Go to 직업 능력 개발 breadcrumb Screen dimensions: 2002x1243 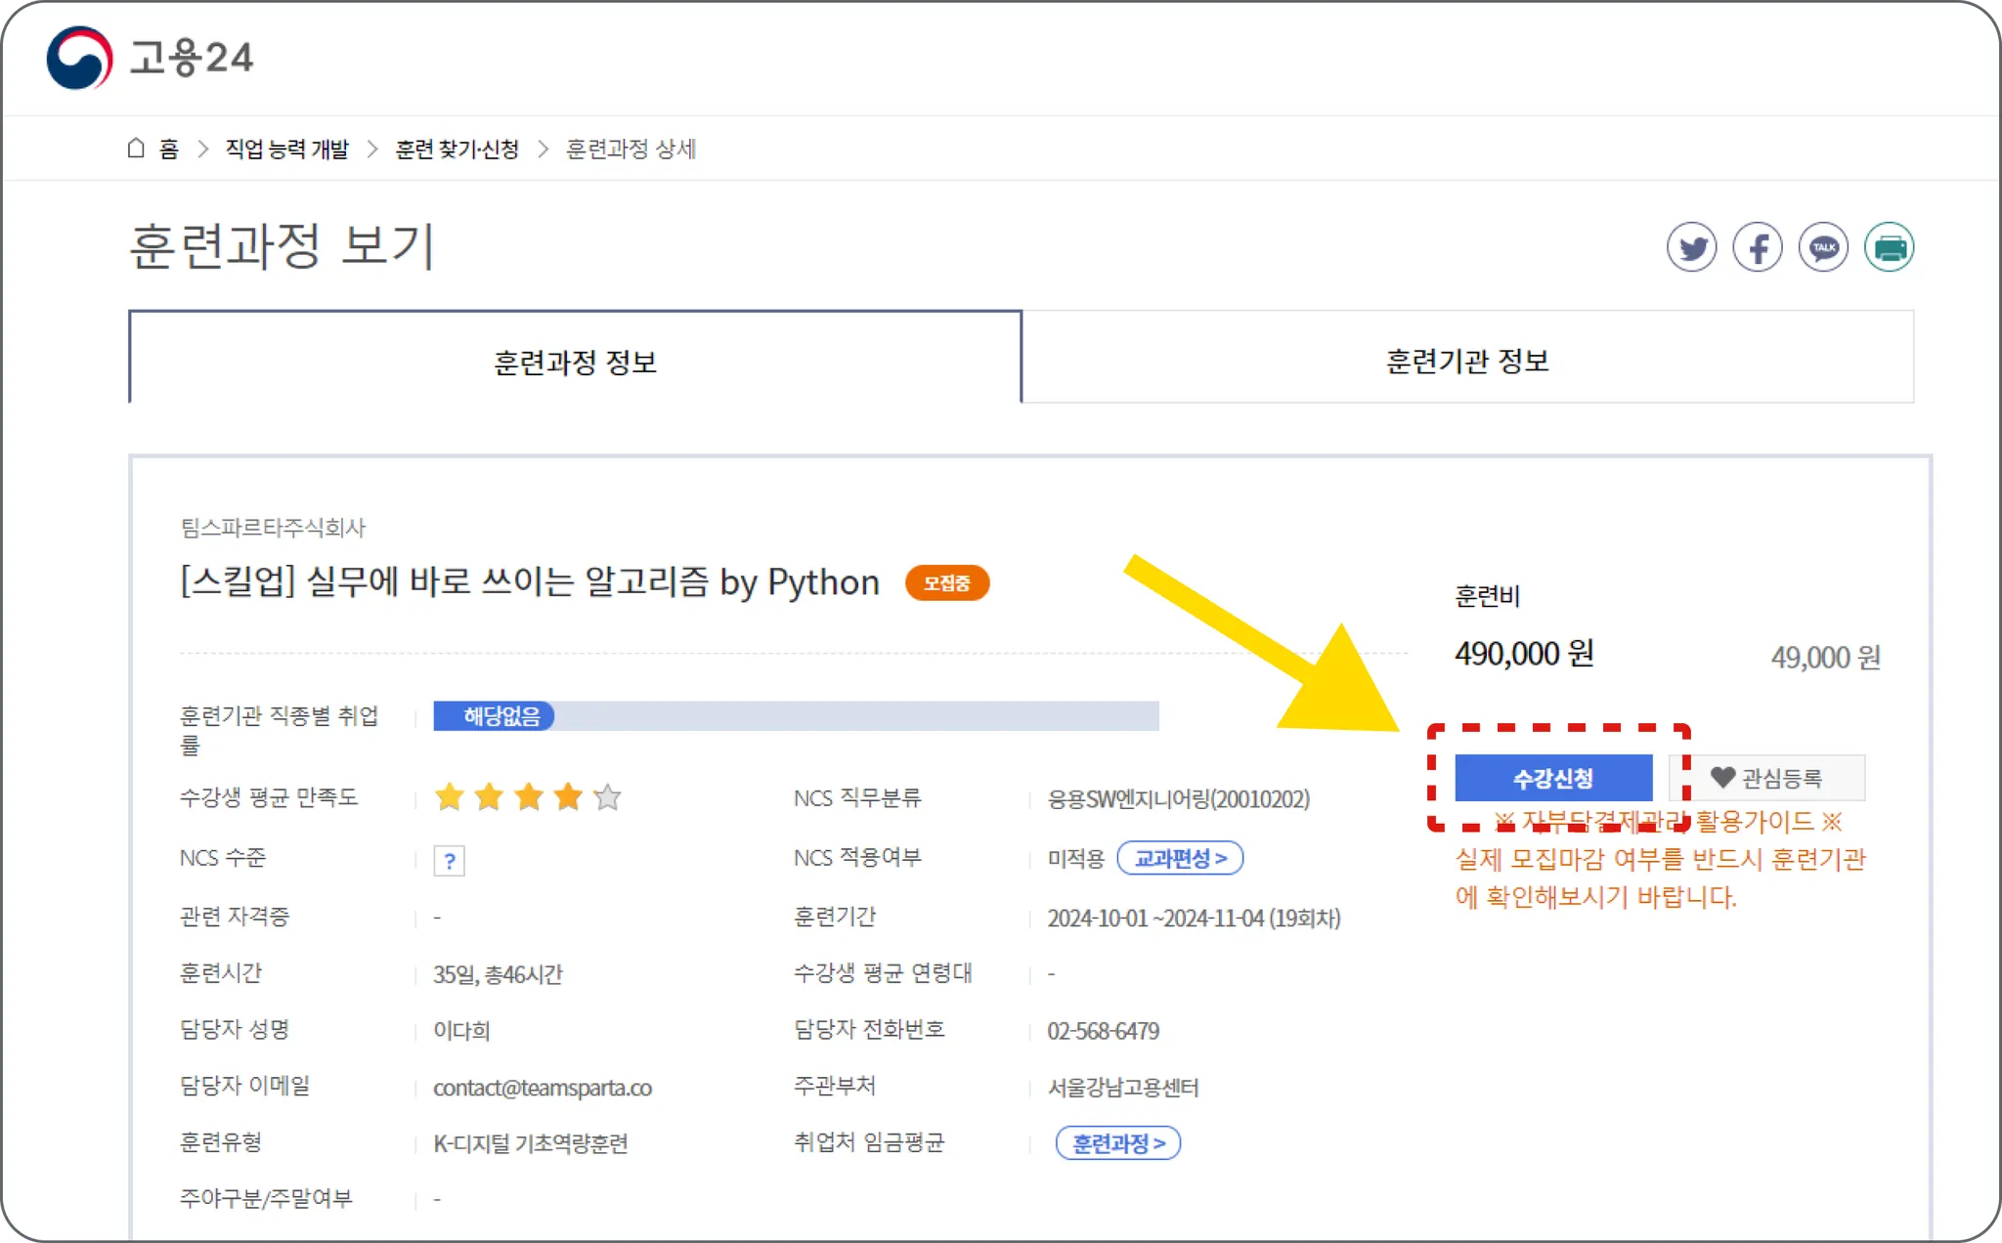[286, 149]
